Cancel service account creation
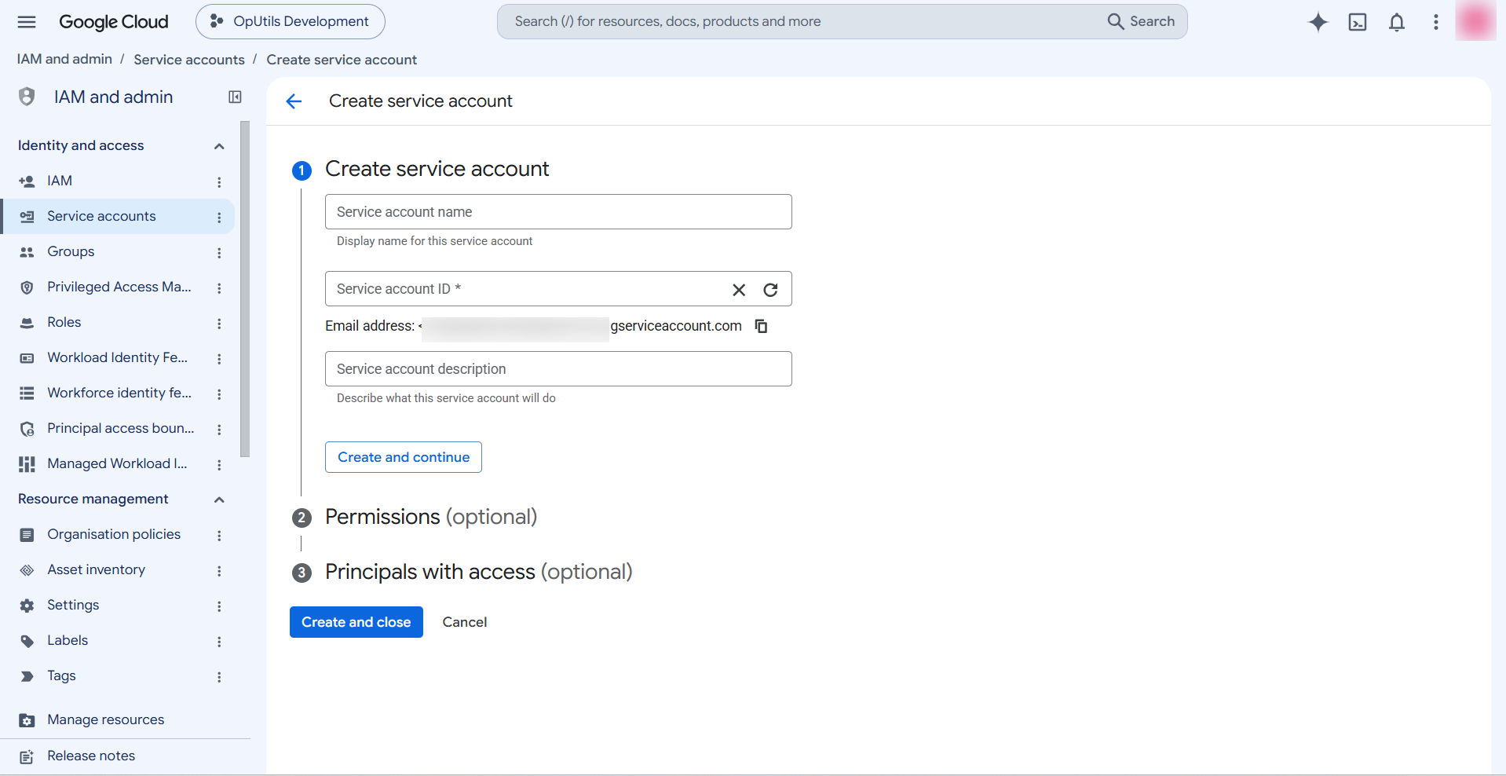Viewport: 1506px width, 776px height. click(x=465, y=622)
